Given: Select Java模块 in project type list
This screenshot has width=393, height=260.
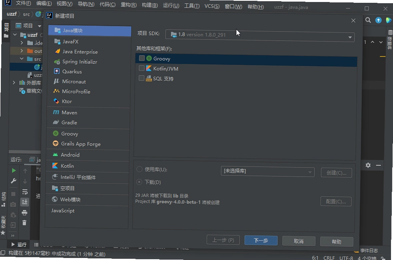Looking at the screenshot, I should [90, 30].
